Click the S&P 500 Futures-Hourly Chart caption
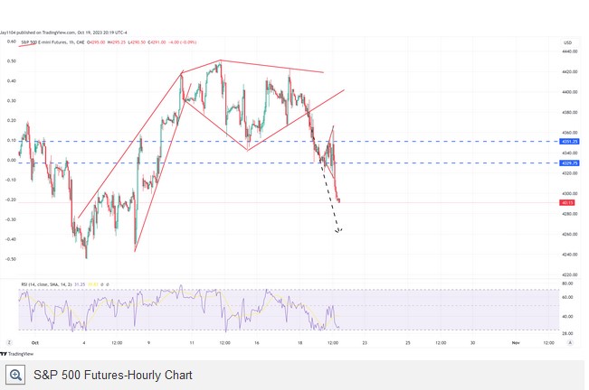589x390 pixels. pos(112,375)
